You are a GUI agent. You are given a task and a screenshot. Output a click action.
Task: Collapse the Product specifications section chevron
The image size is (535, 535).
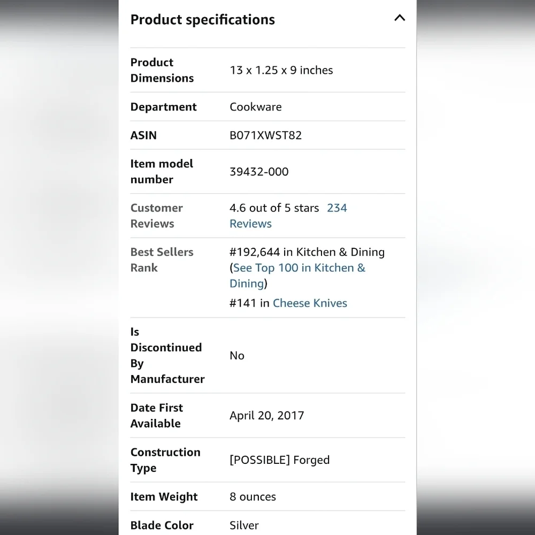tap(400, 18)
